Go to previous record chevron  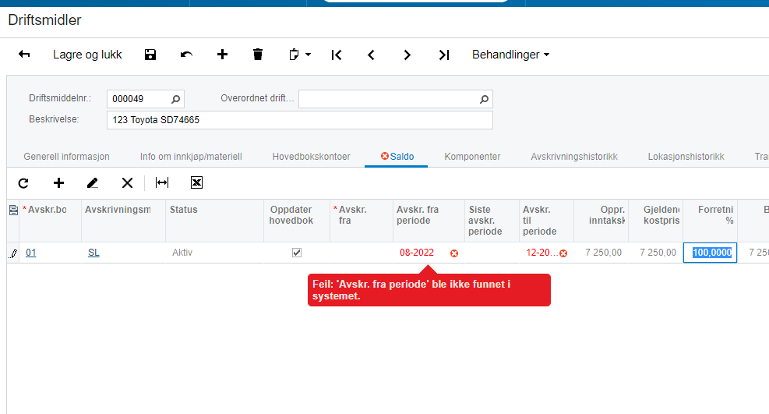click(372, 55)
